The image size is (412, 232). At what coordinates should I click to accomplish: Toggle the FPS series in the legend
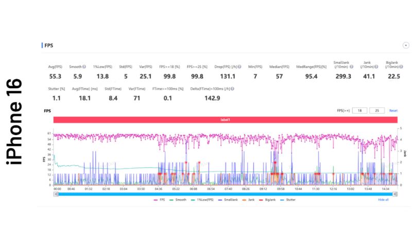pyautogui.click(x=160, y=200)
